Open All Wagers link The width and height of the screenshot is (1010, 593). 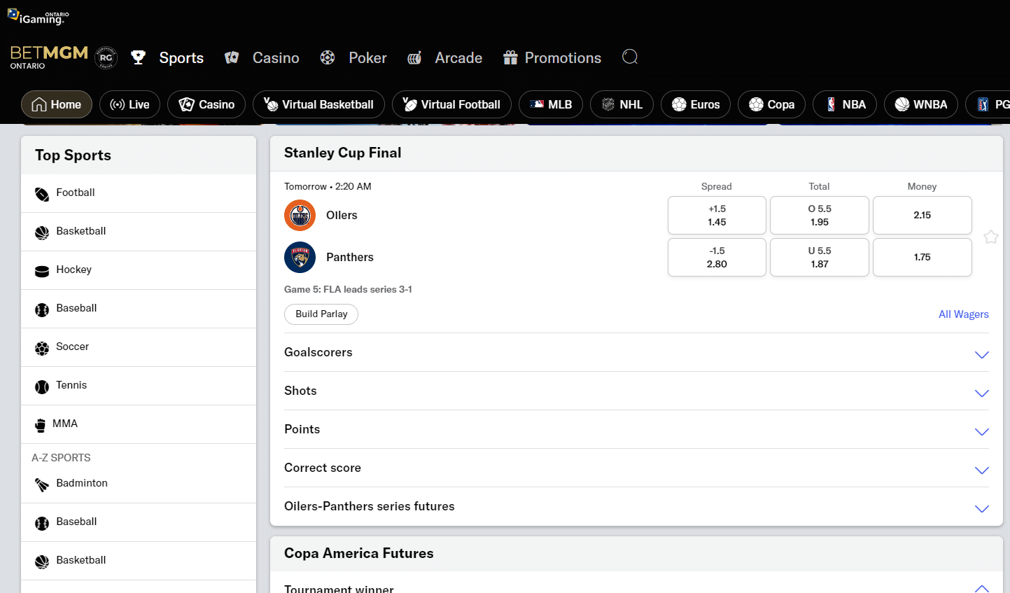click(x=964, y=314)
